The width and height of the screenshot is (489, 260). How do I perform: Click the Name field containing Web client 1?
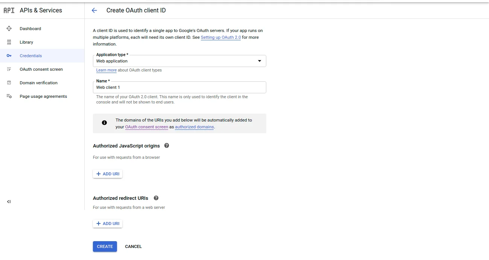click(179, 87)
